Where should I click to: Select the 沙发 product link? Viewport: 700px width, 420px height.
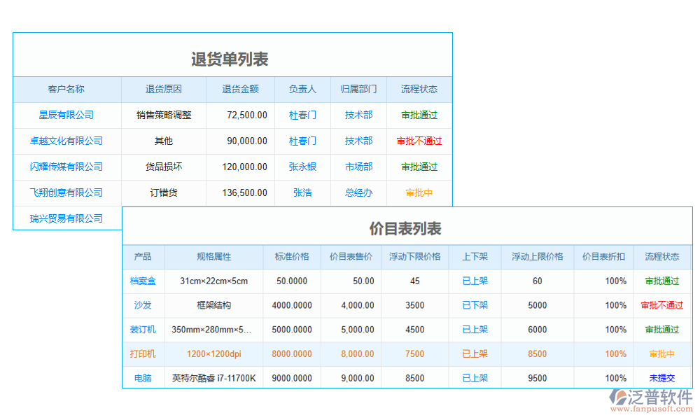143,305
